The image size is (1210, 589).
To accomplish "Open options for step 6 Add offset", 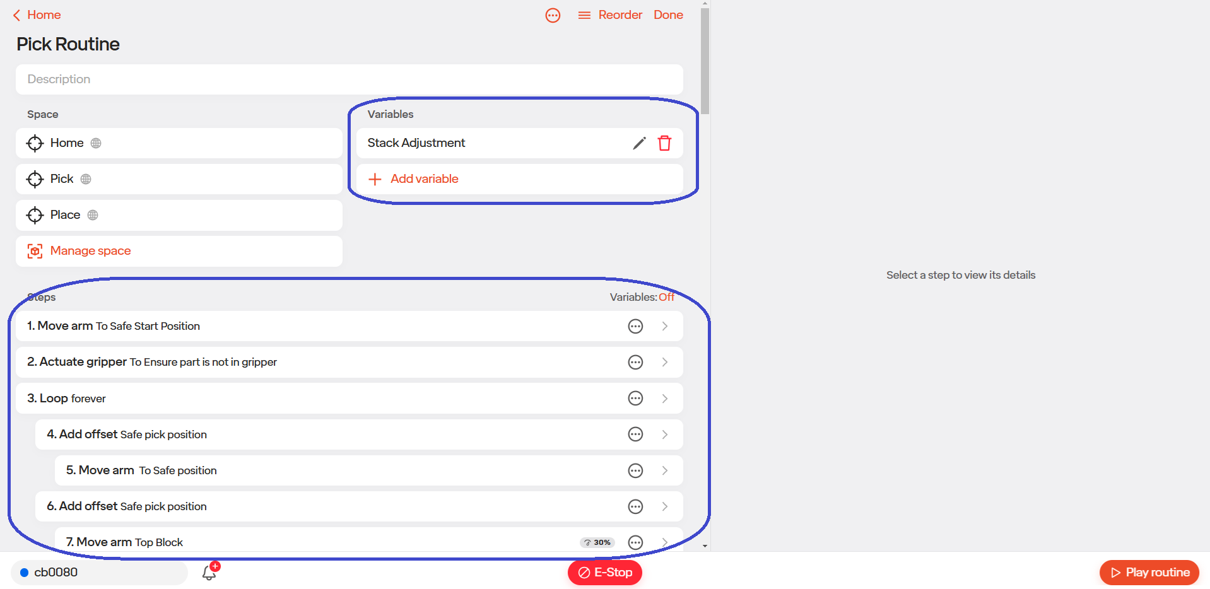I will [x=635, y=506].
